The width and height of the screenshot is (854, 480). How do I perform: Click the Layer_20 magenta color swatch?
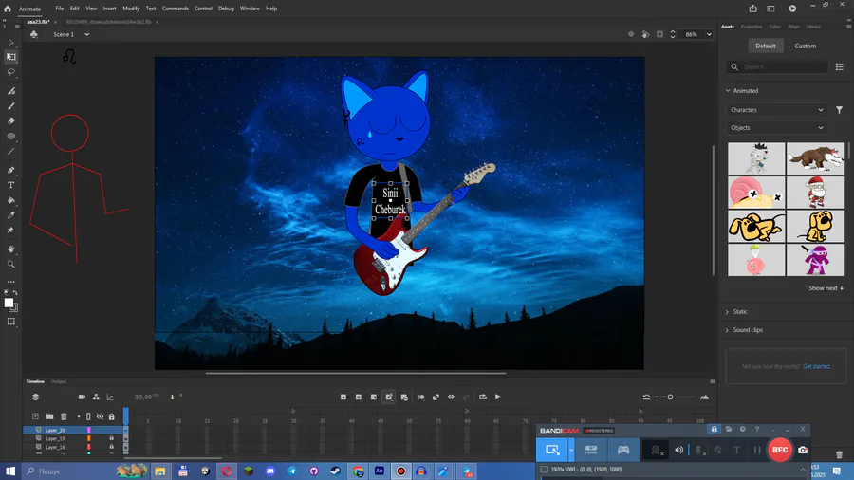89,430
